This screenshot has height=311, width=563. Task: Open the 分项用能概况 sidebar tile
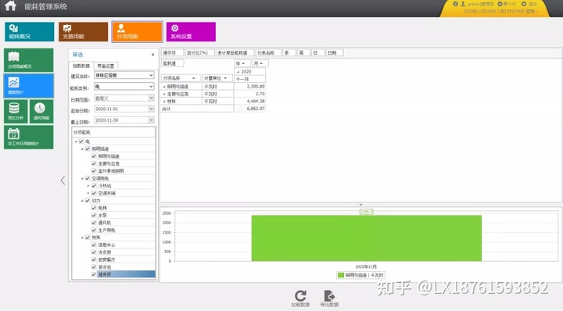[29, 60]
